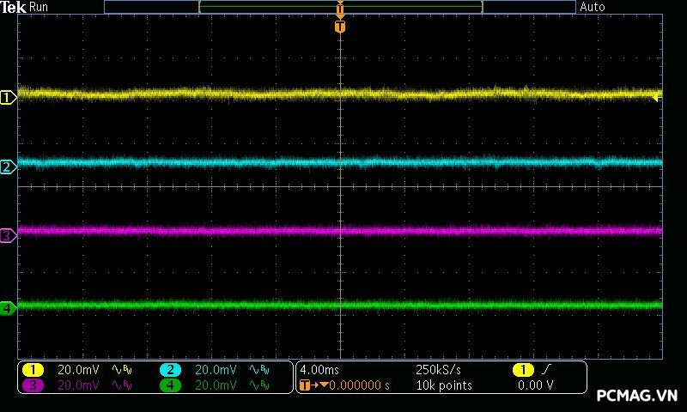This screenshot has height=412, width=687.
Task: Select the cyan channel 2 badge in readout
Action: pos(170,370)
